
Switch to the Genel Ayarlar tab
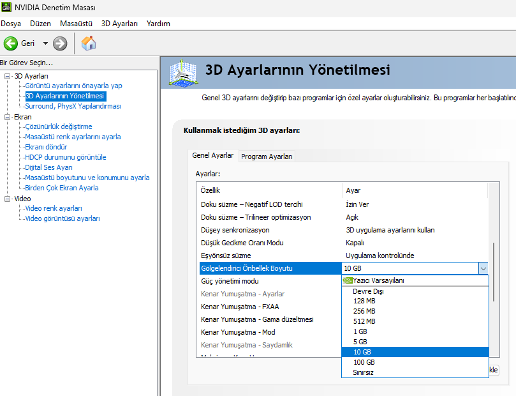pos(213,155)
